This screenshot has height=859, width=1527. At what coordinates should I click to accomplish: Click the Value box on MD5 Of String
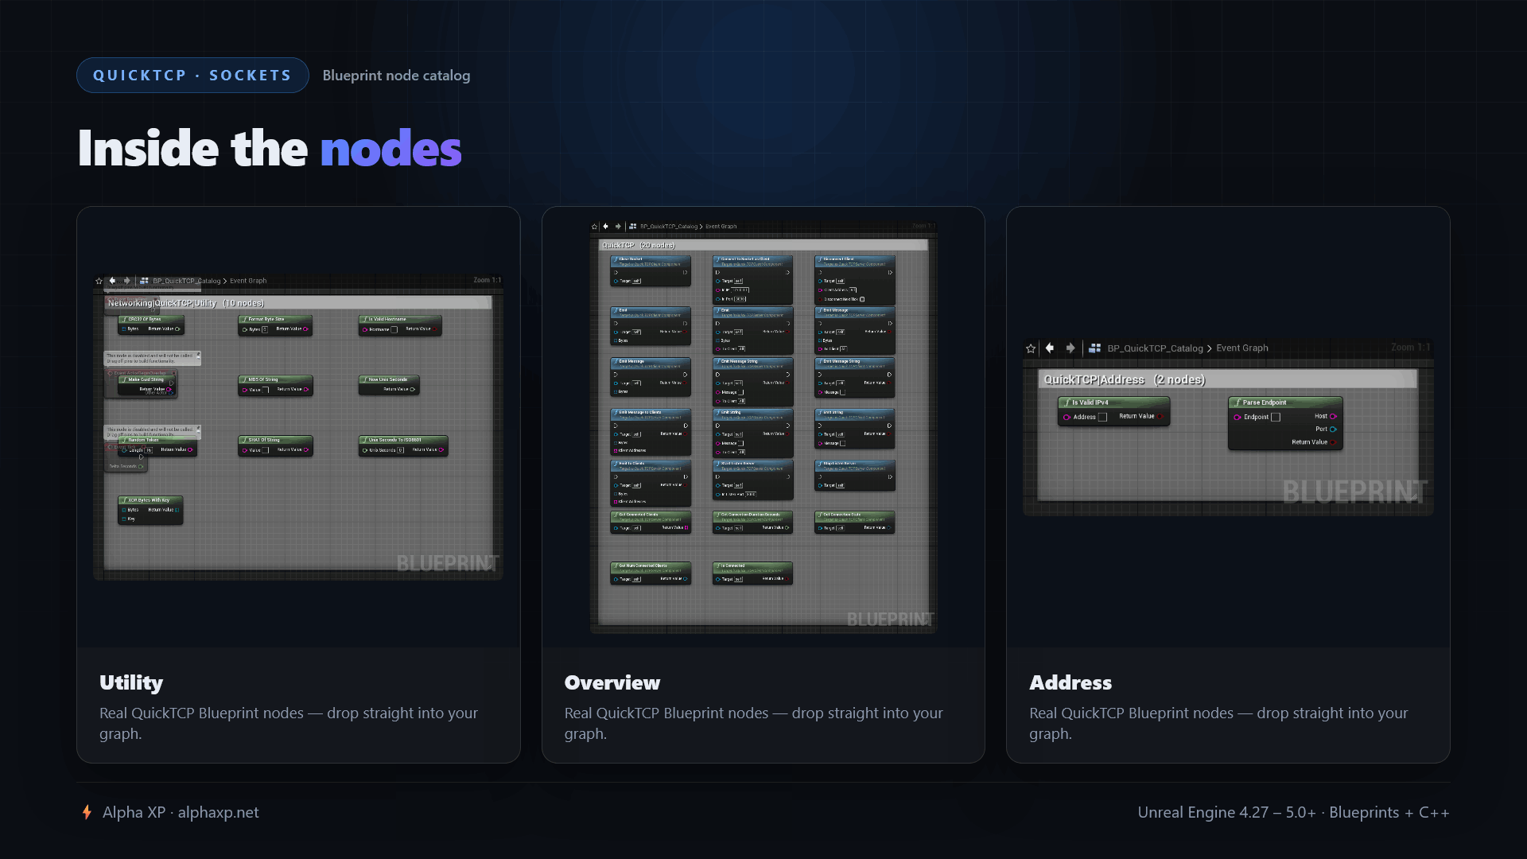(266, 390)
